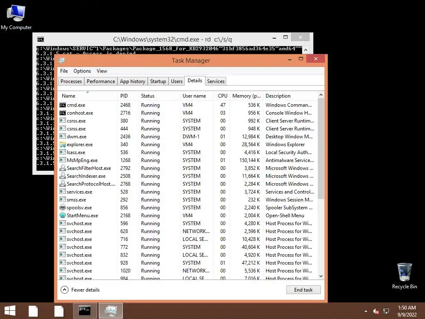The width and height of the screenshot is (425, 319).
Task: Click the spoolsv.exe printer icon
Action: (x=63, y=208)
